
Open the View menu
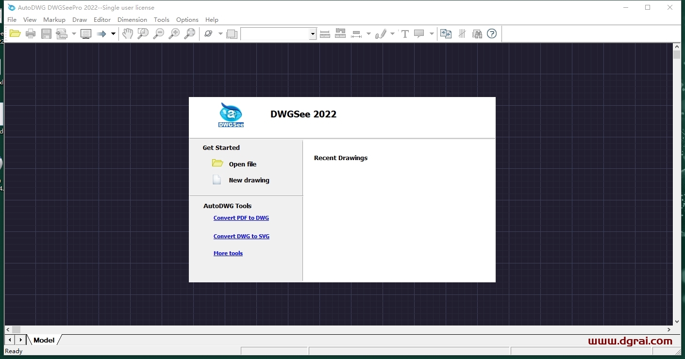pyautogui.click(x=30, y=19)
